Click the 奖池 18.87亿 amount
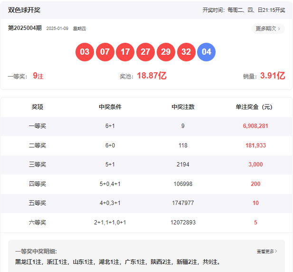Image resolution: width=293 pixels, height=272 pixels. click(151, 76)
